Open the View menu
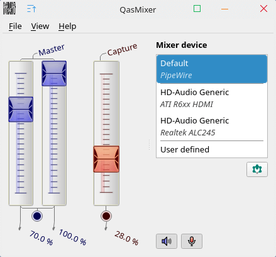 tap(40, 26)
